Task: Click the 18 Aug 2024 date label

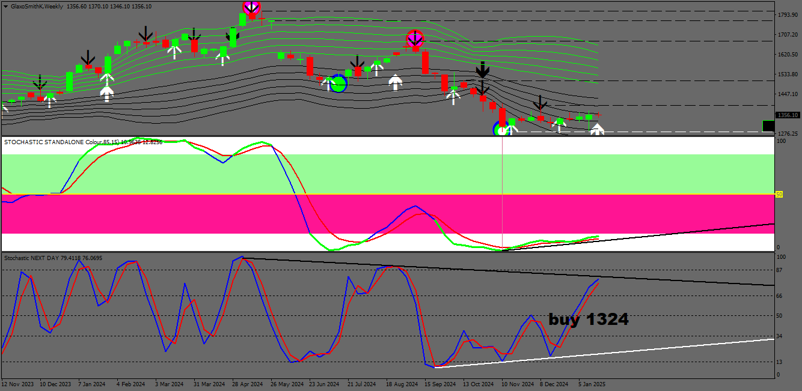Action: pos(403,383)
